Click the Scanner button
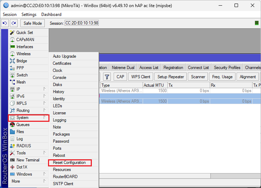The height and width of the screenshot is (188, 261). tap(198, 77)
